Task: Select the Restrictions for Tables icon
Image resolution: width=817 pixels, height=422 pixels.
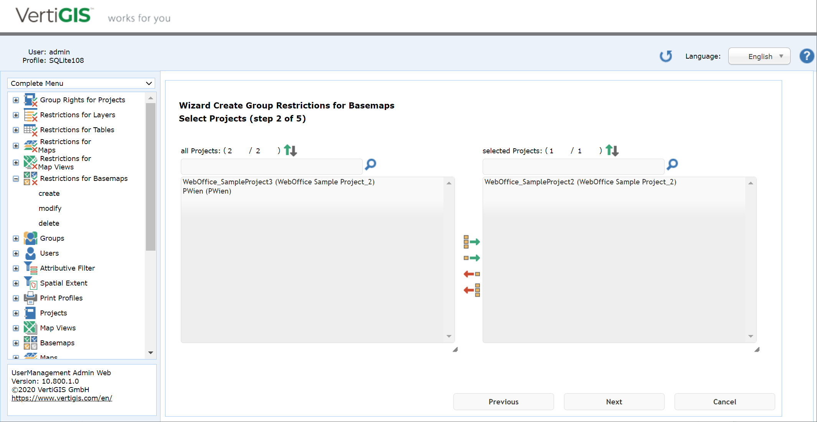Action: (x=31, y=130)
